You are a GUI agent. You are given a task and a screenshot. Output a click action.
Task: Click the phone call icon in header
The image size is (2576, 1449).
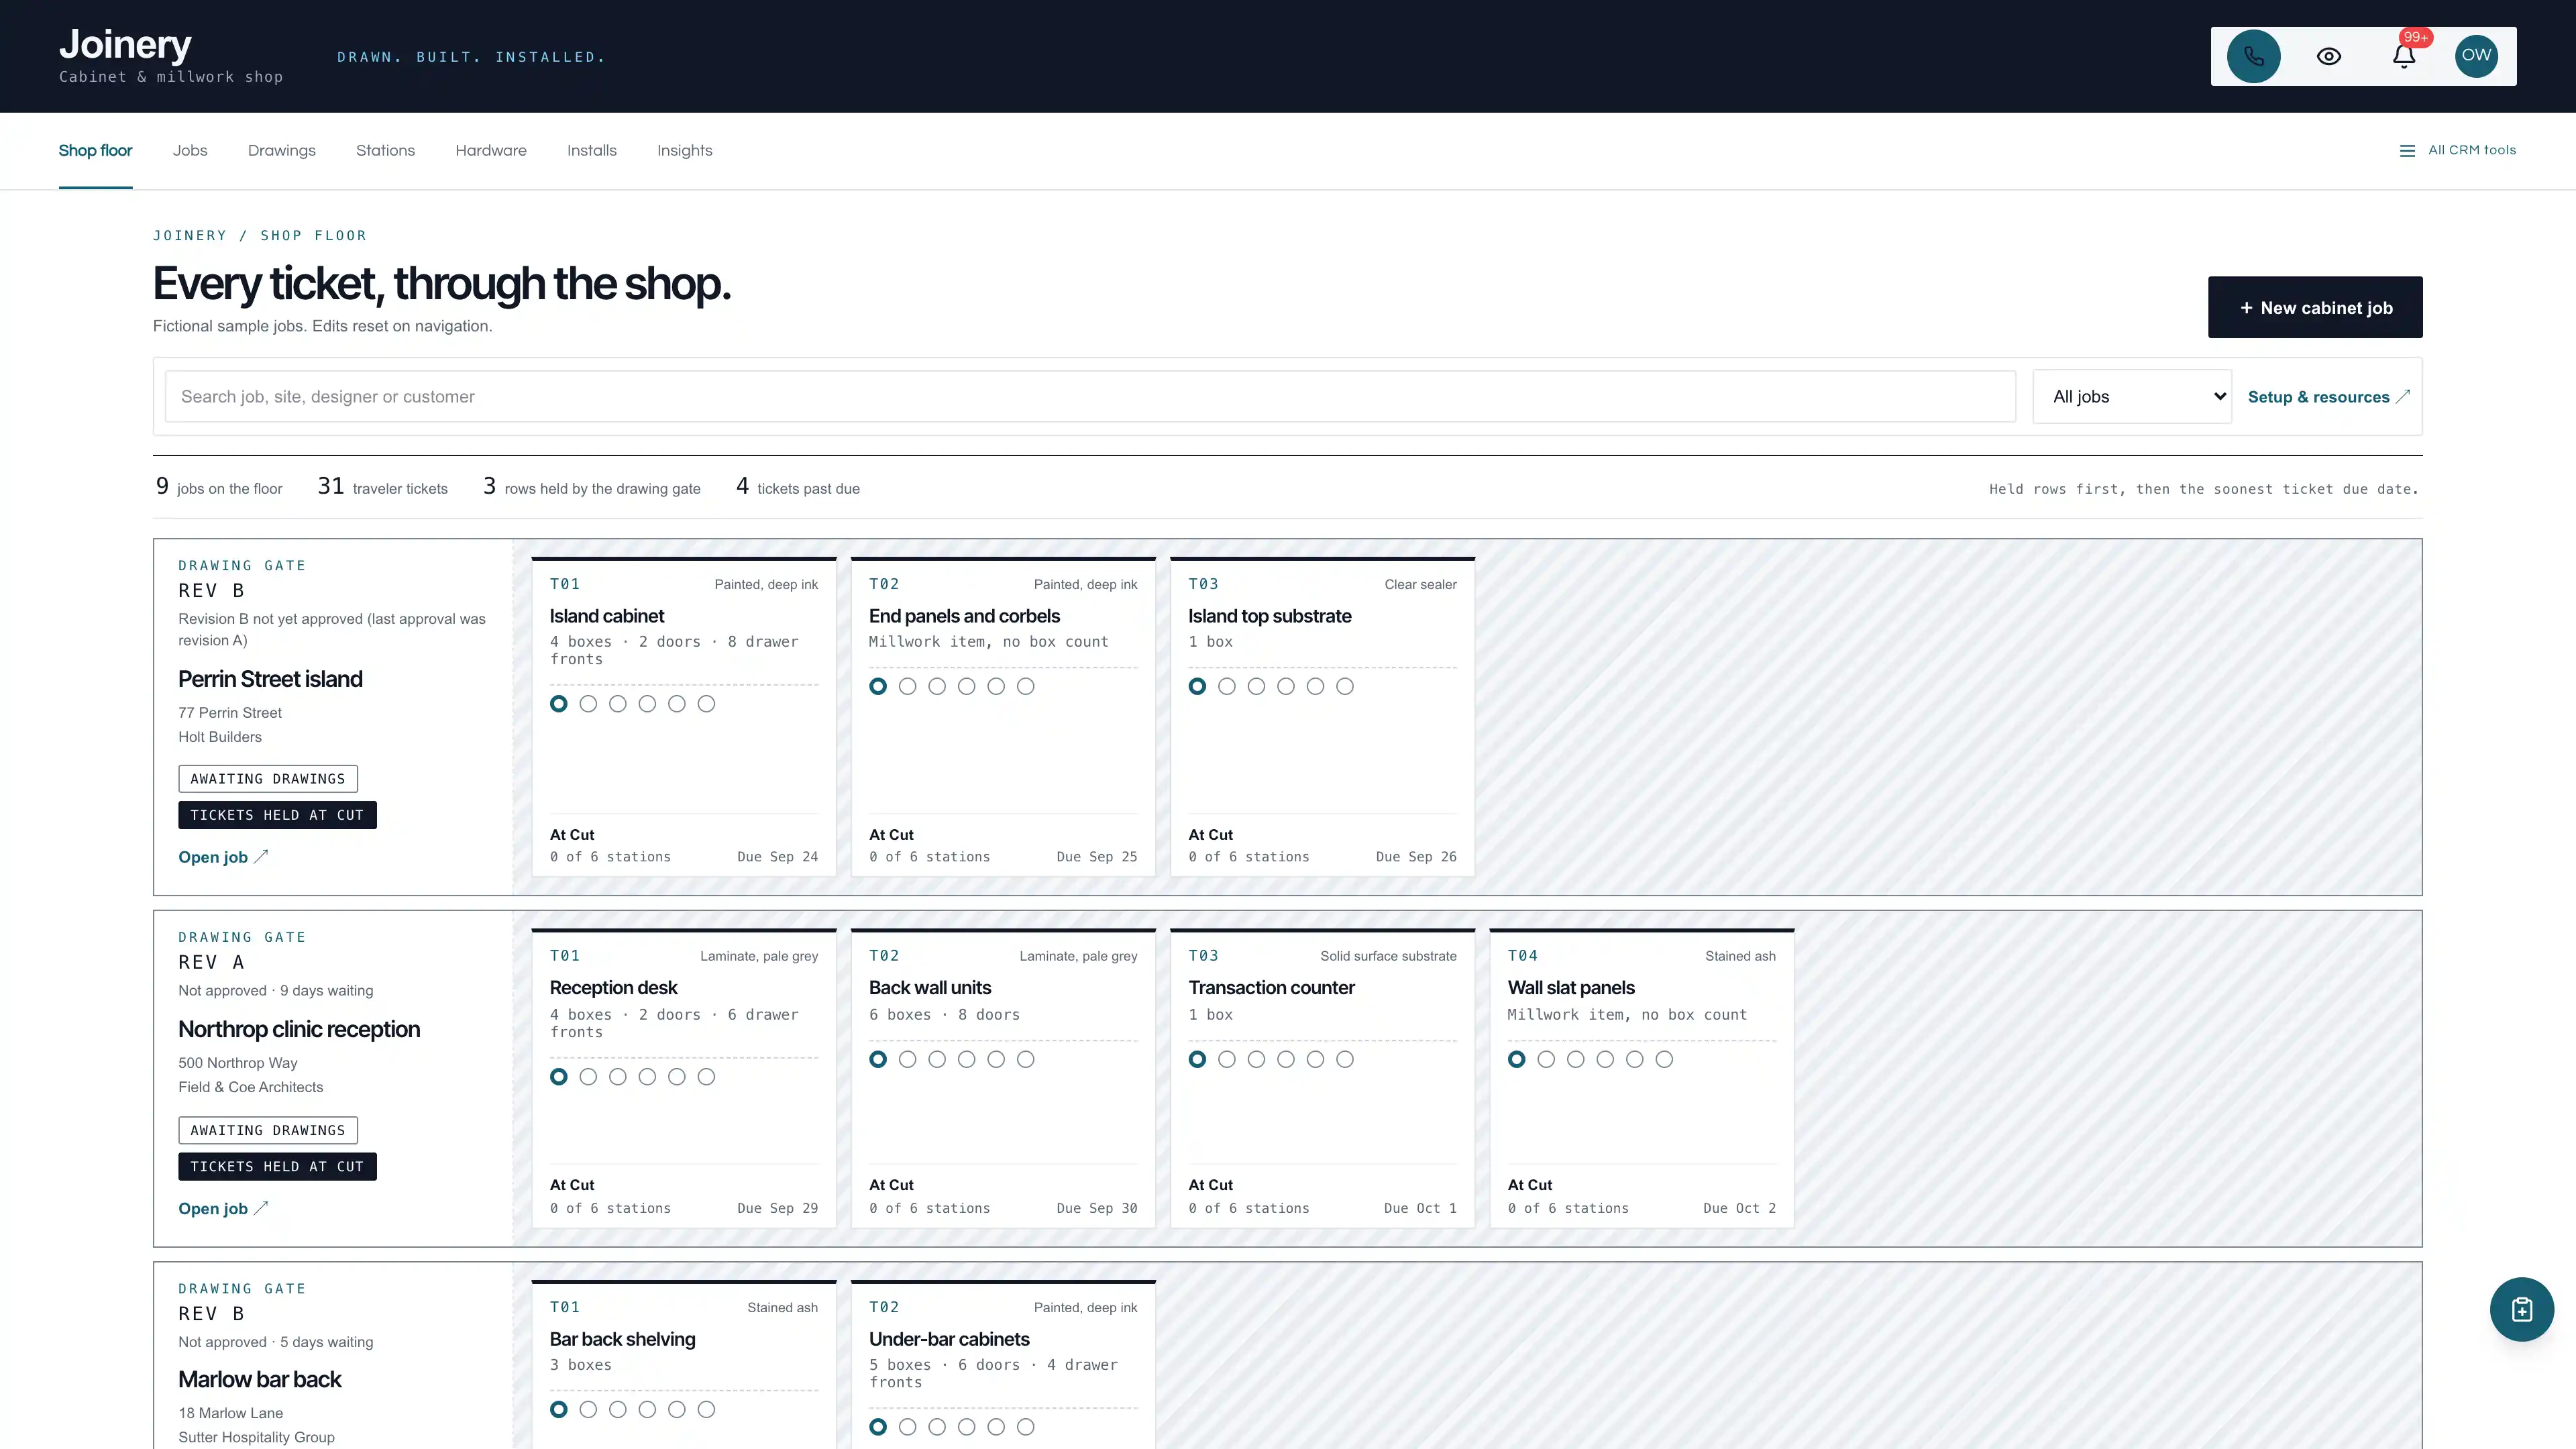click(2253, 56)
